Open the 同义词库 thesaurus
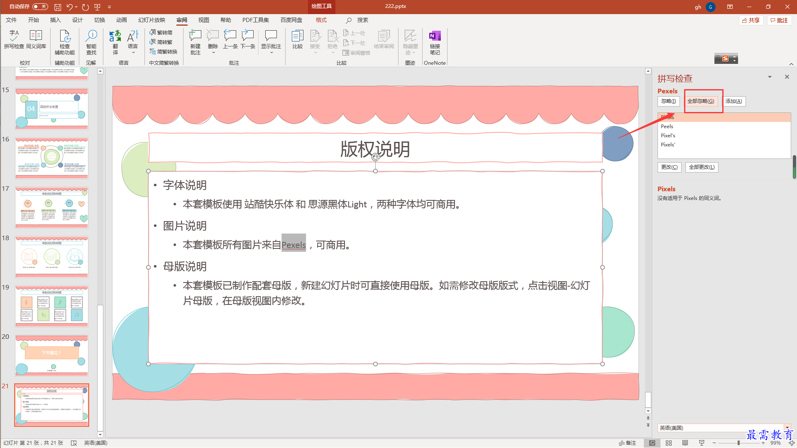The image size is (797, 448). click(36, 40)
